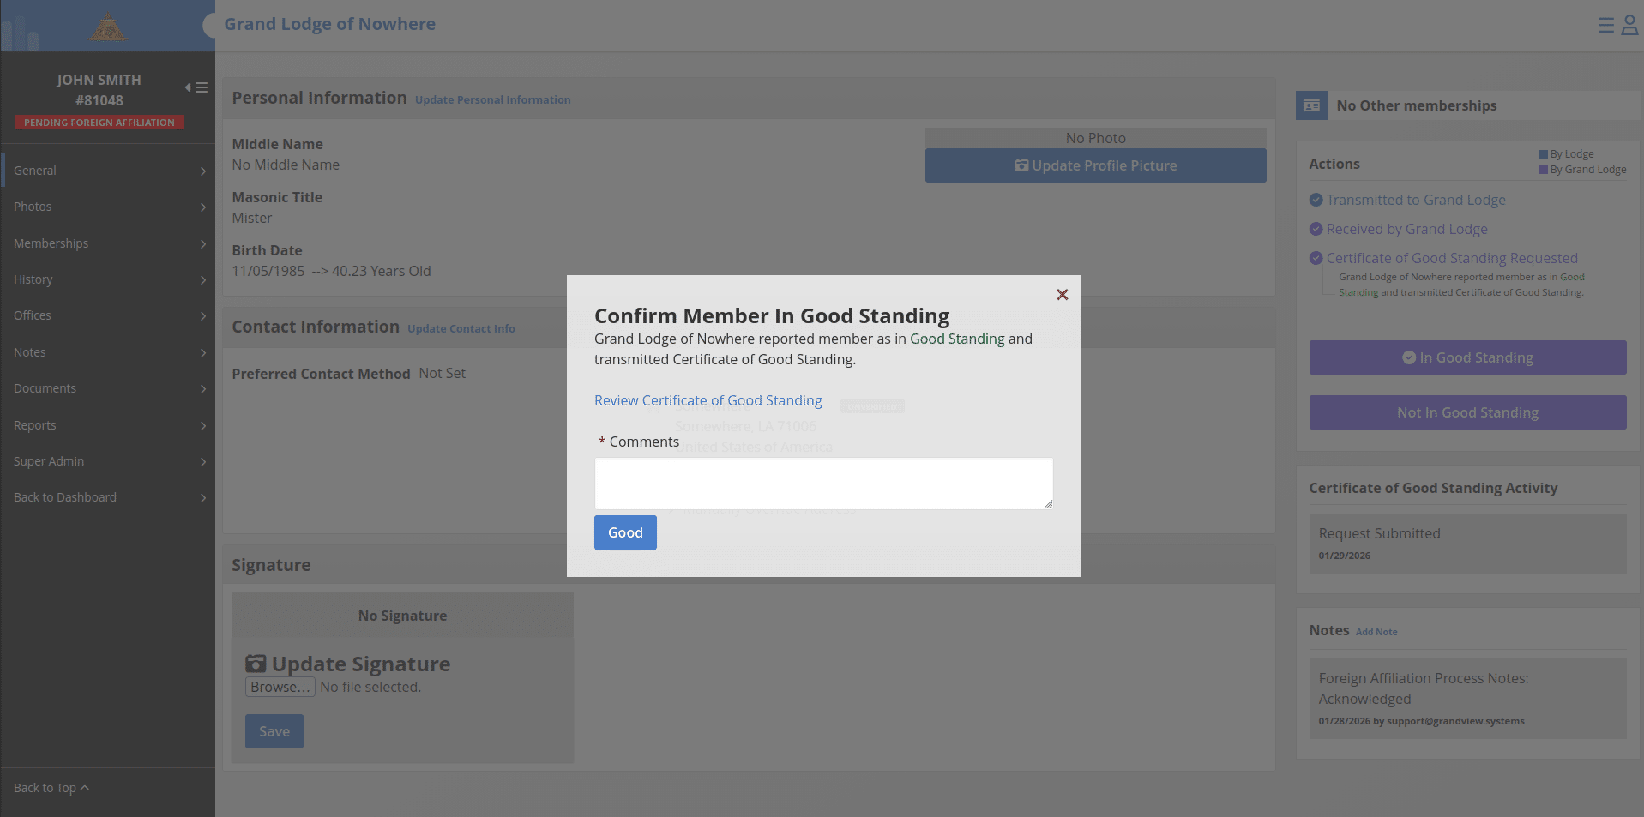Image resolution: width=1644 pixels, height=817 pixels.
Task: Click the Good button in dialog
Action: [625, 532]
